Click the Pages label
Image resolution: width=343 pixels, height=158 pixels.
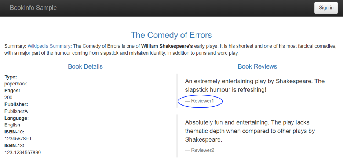[x=12, y=91]
